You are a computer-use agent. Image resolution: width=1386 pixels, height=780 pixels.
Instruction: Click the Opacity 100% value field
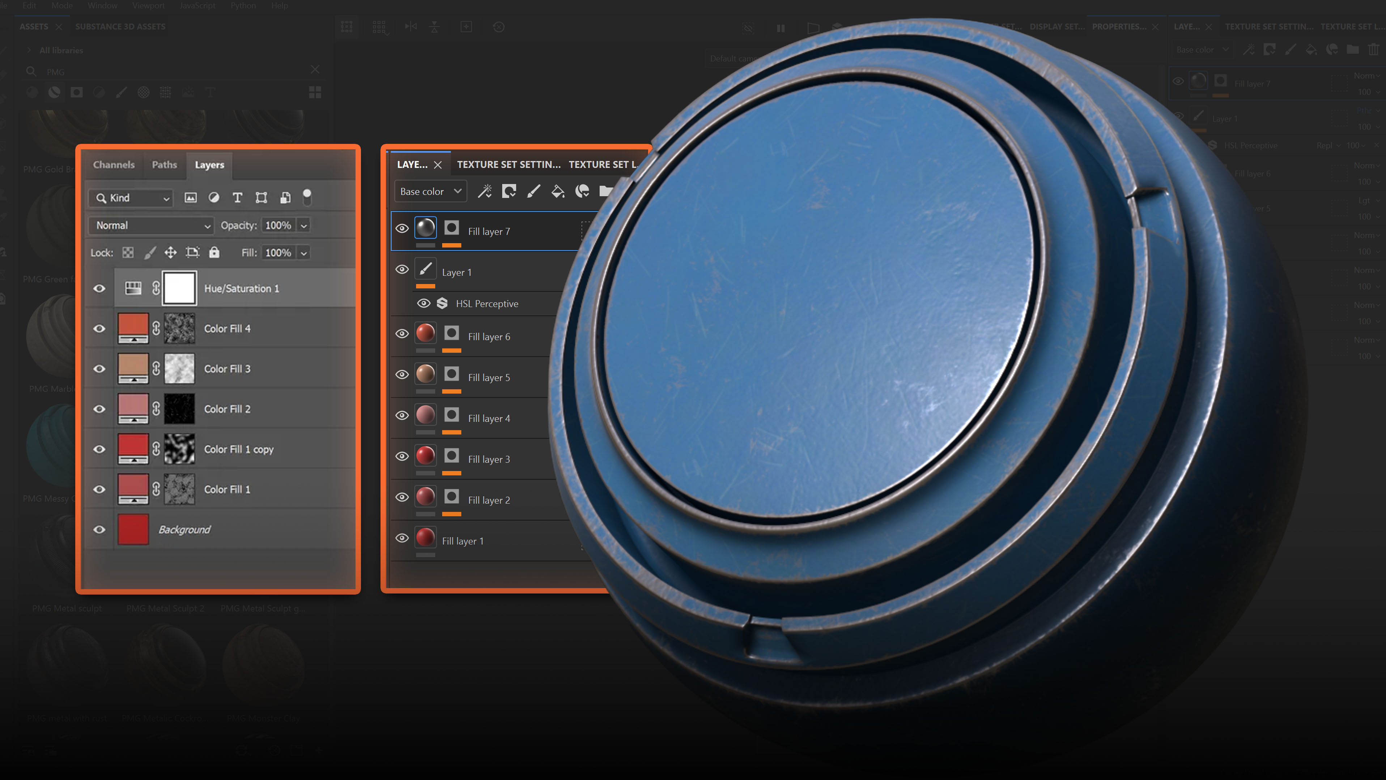click(x=279, y=225)
